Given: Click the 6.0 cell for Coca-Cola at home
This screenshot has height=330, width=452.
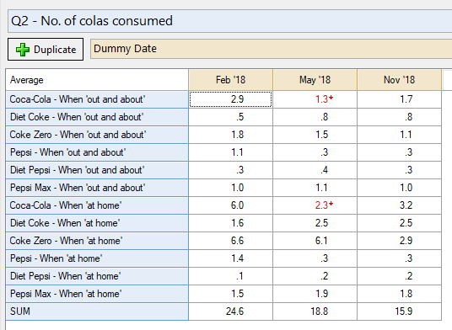Looking at the screenshot, I should coord(230,205).
